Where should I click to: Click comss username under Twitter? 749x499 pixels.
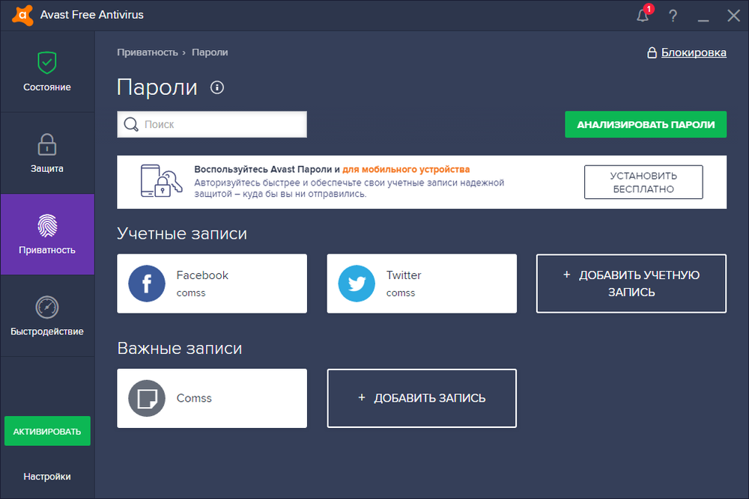[400, 293]
